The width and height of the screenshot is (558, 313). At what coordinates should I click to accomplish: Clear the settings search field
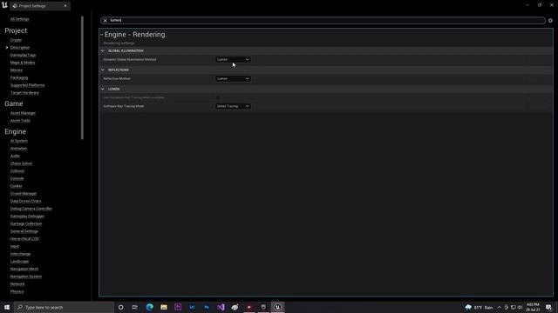[105, 21]
